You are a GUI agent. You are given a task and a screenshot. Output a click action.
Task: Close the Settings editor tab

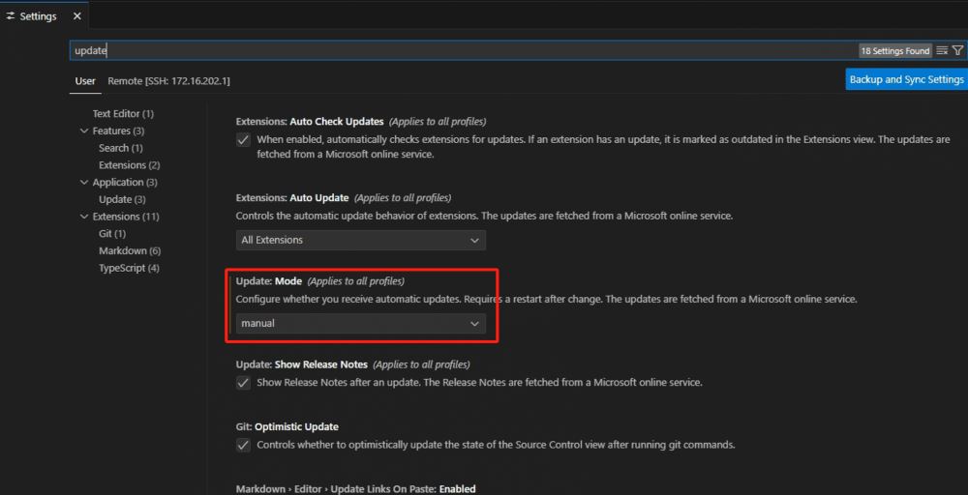(77, 16)
